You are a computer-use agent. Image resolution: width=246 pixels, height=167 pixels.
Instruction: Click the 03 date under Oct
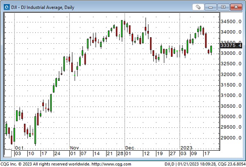(x=18, y=154)
